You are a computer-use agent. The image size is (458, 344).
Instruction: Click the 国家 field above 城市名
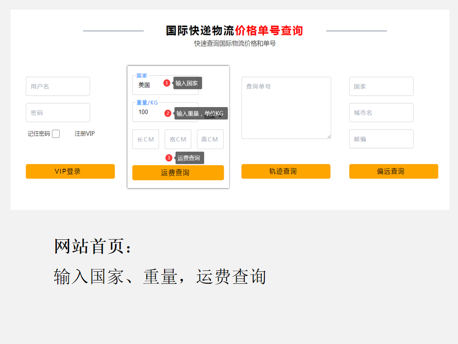pyautogui.click(x=381, y=86)
